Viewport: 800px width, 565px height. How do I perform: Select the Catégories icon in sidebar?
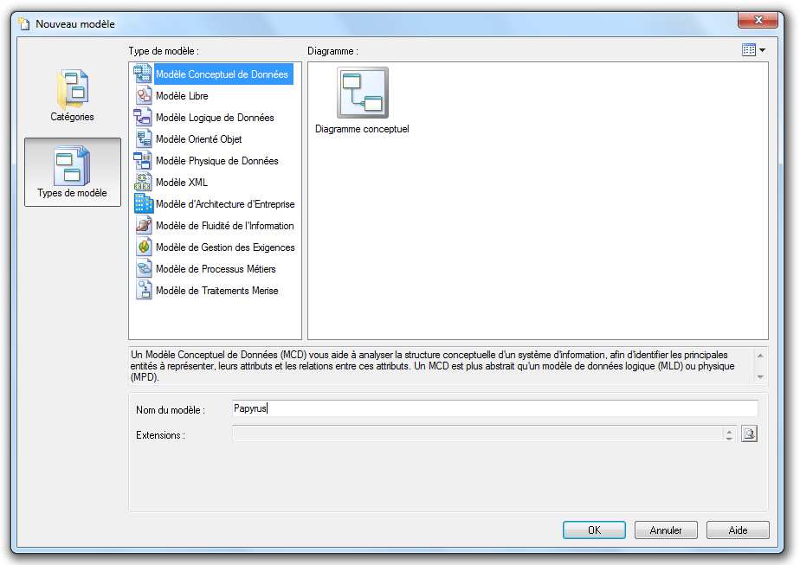(x=73, y=88)
